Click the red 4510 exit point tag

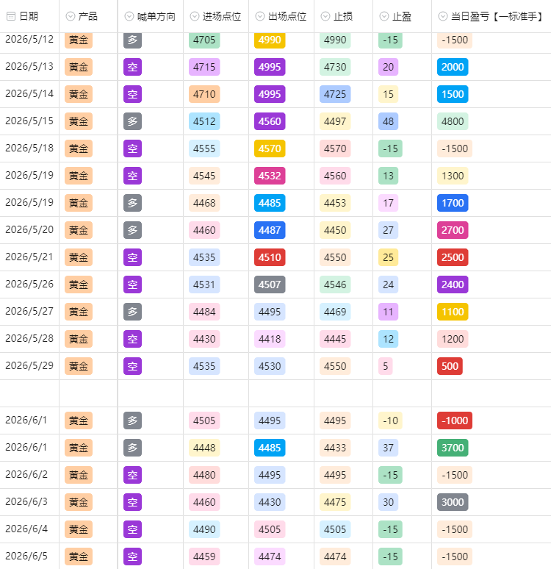click(270, 257)
